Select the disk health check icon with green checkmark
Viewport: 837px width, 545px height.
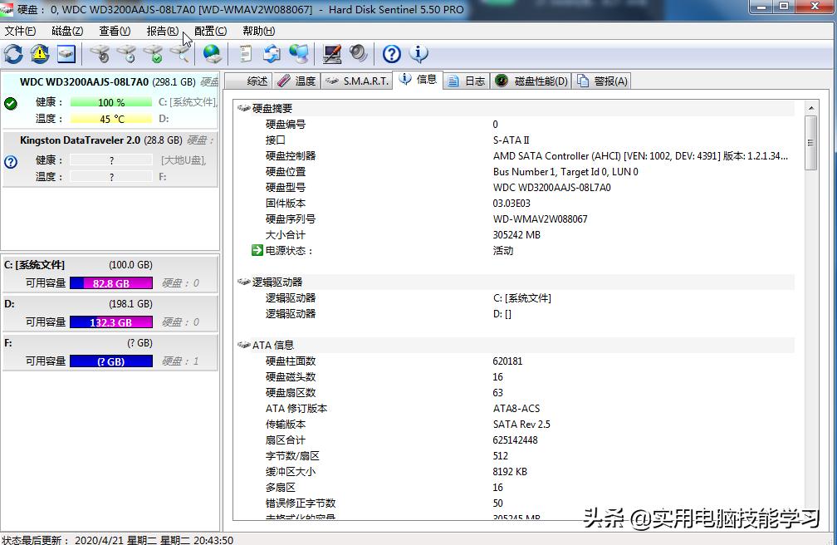[x=154, y=53]
